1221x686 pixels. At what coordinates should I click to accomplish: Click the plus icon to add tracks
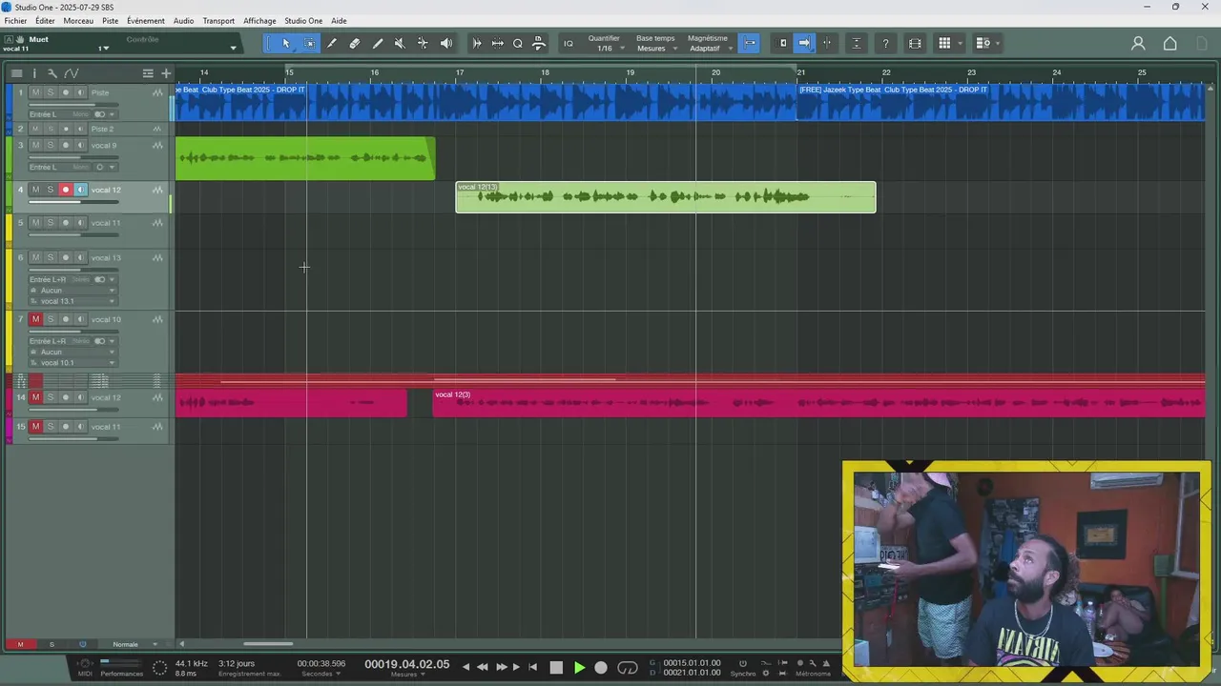point(166,73)
